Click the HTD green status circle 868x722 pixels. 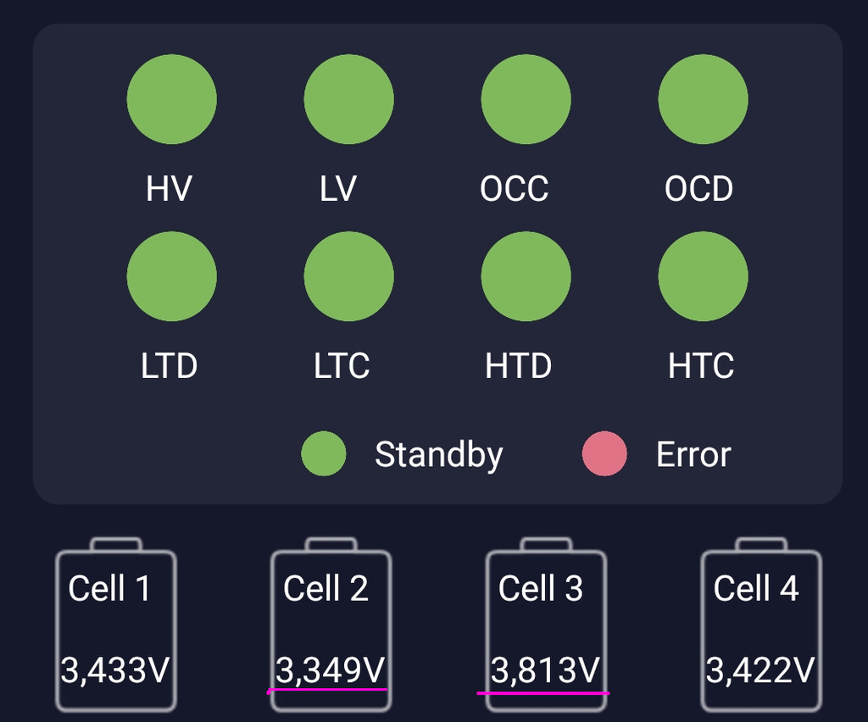coord(526,276)
